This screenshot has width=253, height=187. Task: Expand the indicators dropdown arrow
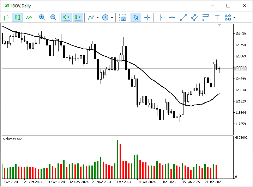[97, 18]
